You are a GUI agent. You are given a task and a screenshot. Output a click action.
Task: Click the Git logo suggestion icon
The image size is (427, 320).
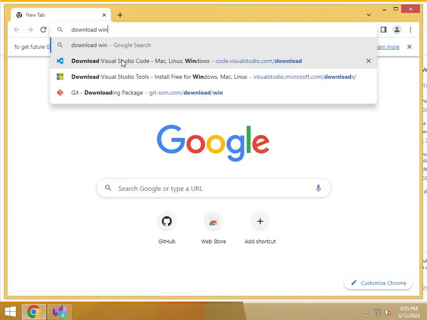60,92
